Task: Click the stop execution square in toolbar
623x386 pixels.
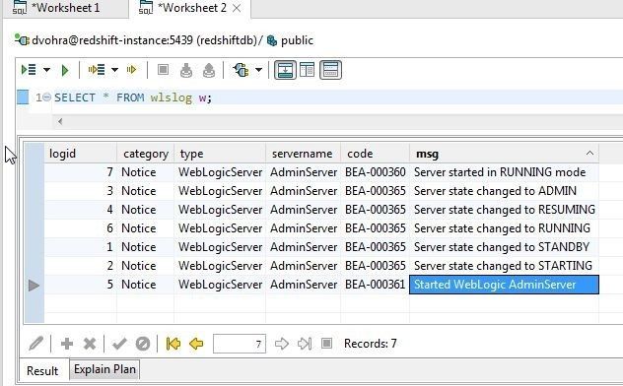Action: click(x=163, y=70)
